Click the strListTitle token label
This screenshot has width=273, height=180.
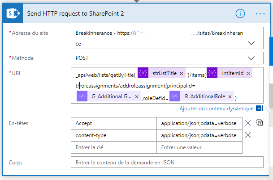tap(165, 73)
